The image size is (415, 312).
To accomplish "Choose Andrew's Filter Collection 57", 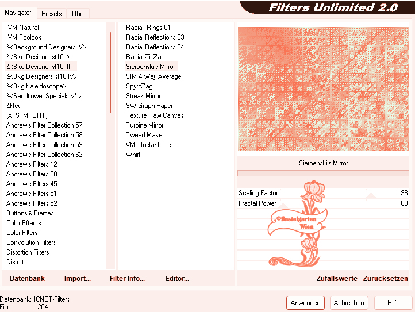I will click(x=44, y=125).
